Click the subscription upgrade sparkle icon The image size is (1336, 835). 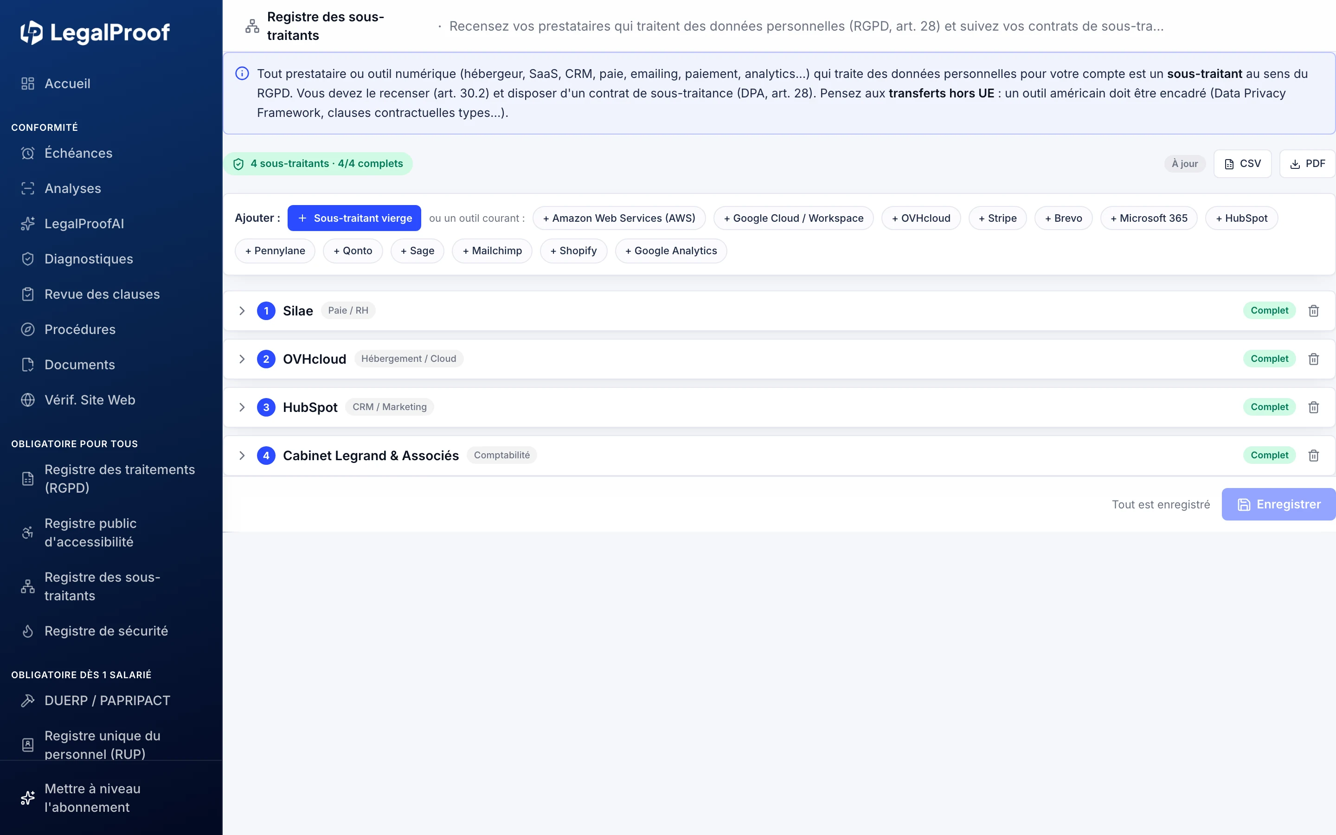[28, 798]
